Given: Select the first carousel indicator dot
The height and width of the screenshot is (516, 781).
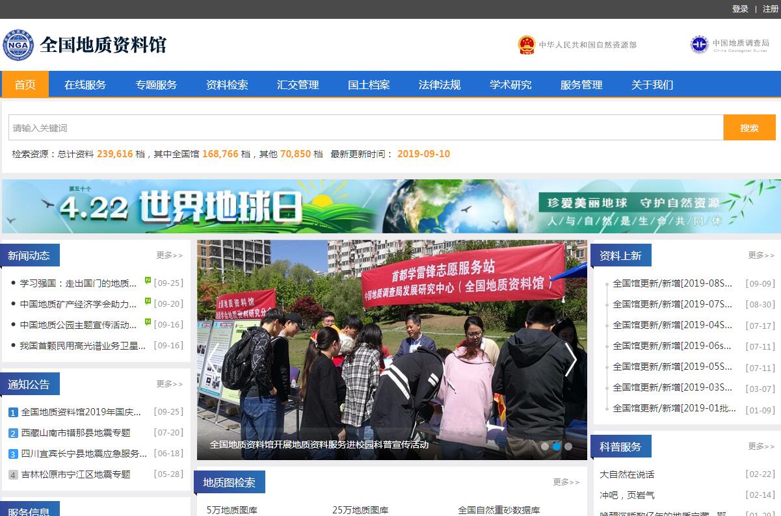Looking at the screenshot, I should (x=545, y=446).
